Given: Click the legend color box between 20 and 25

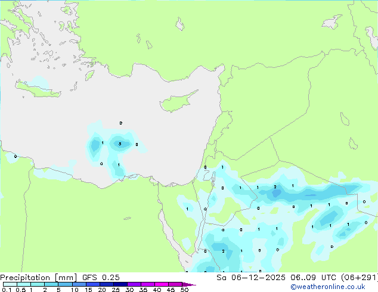Looking at the screenshot, I should pyautogui.click(x=107, y=284).
